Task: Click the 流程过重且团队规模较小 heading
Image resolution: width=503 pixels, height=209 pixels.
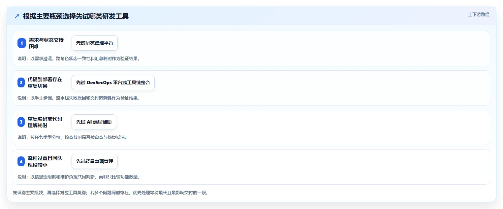Action: (x=45, y=161)
